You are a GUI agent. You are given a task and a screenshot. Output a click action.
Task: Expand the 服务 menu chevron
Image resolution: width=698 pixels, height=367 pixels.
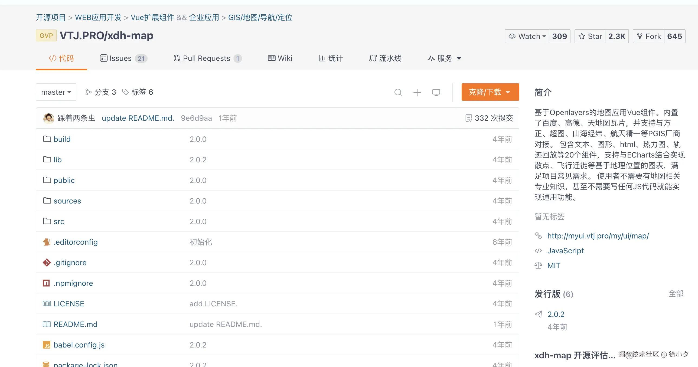pos(458,58)
